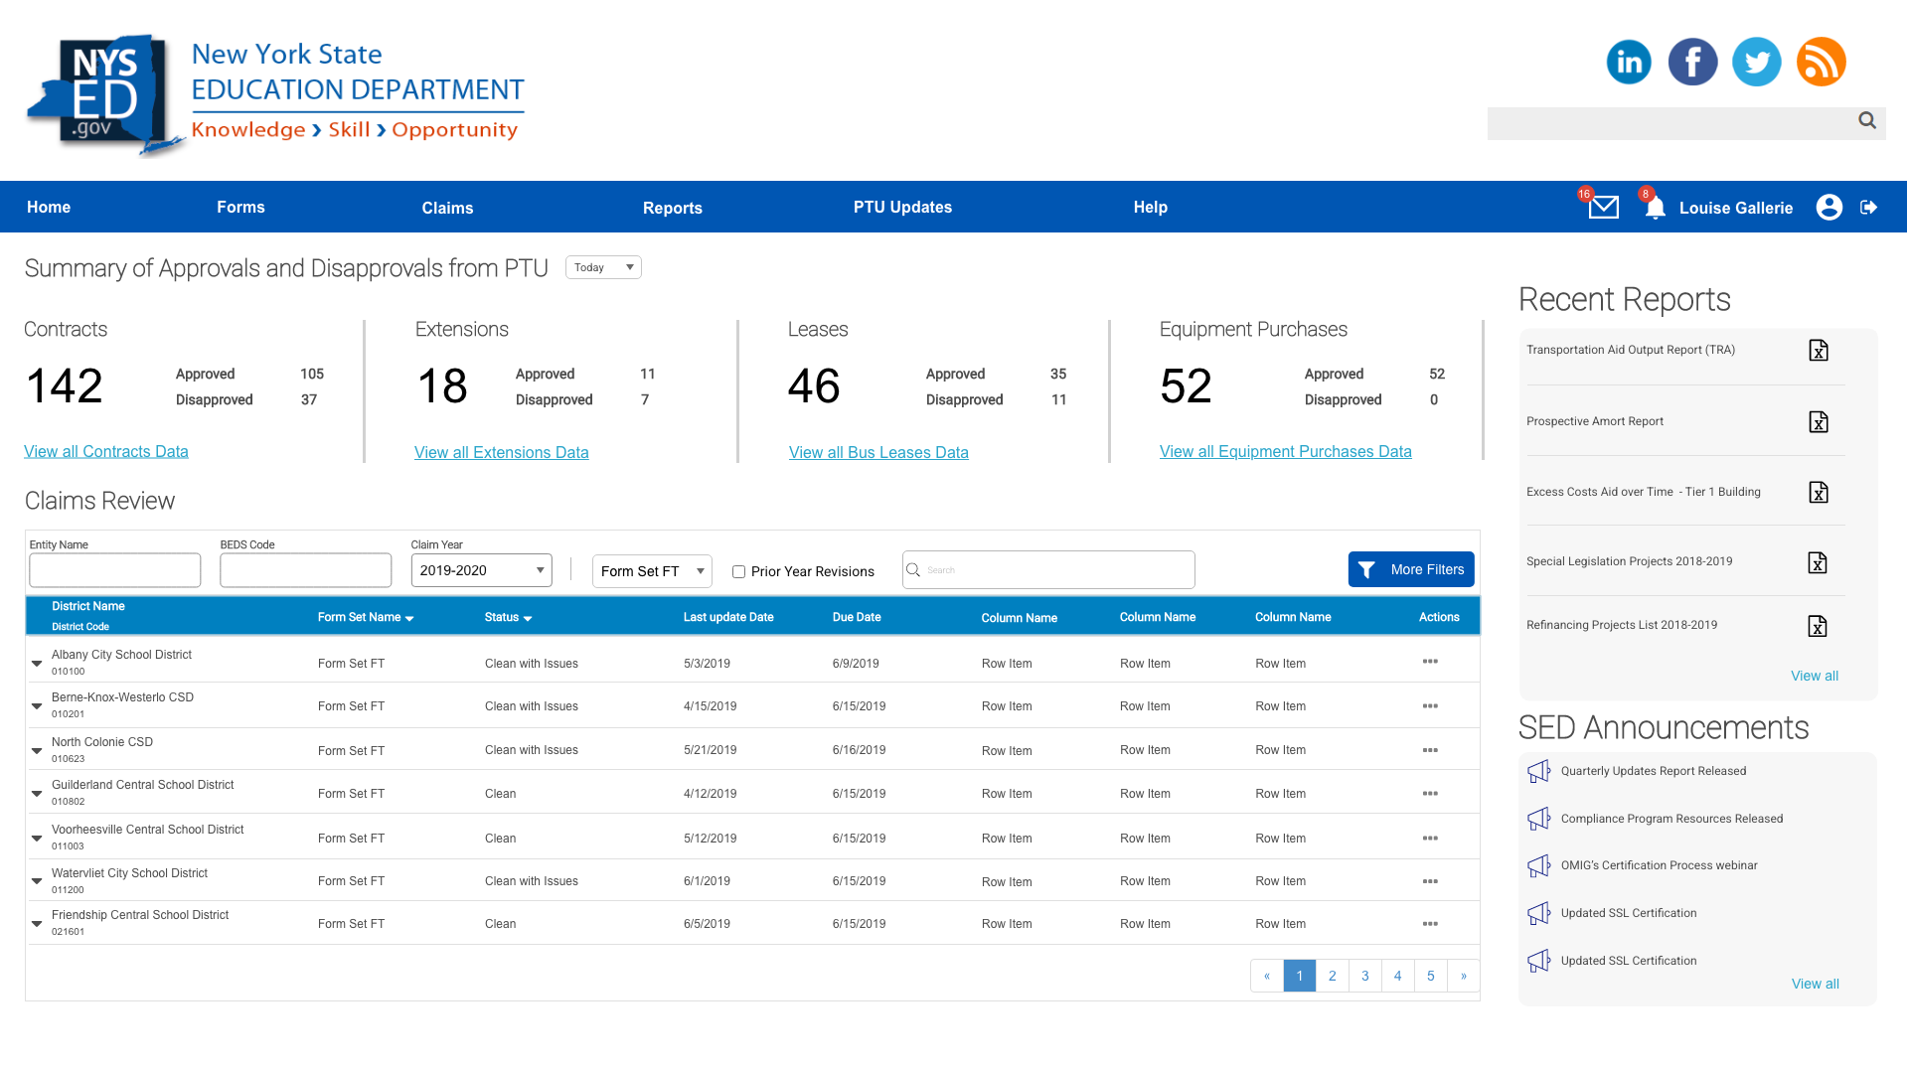
Task: Open the Form Set FT dropdown
Action: point(652,571)
